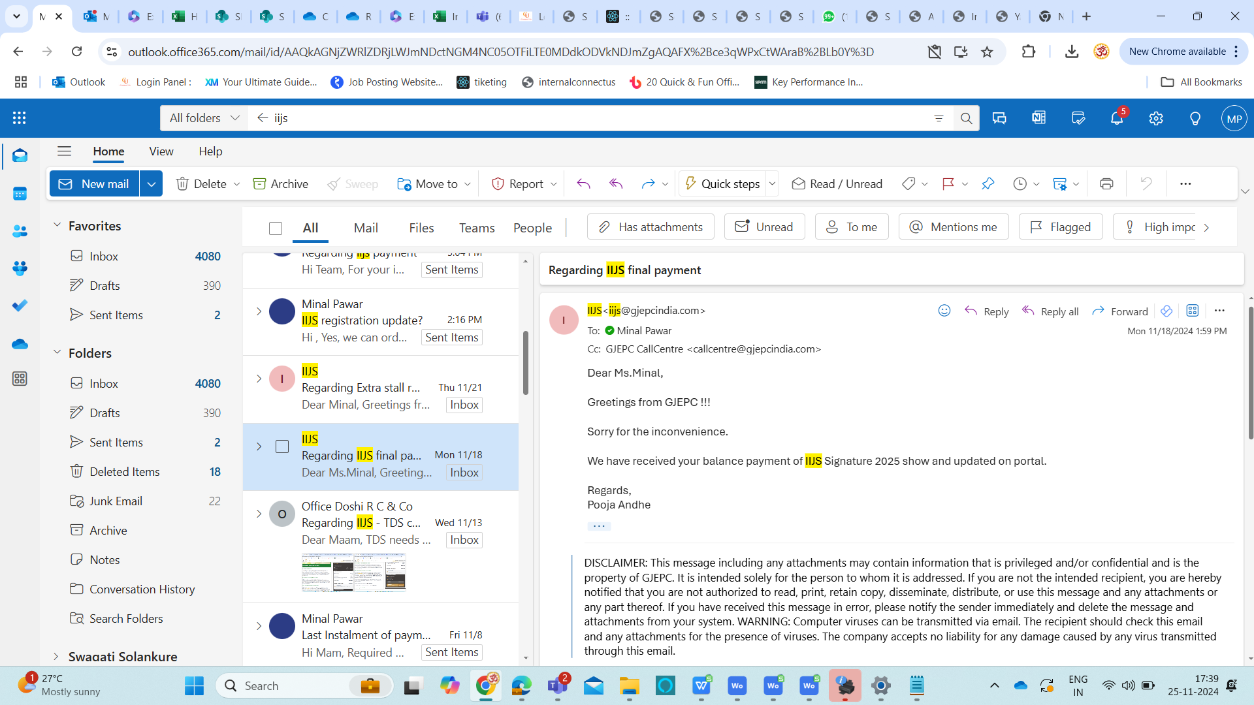This screenshot has height=705, width=1254.
Task: Open the Outlook app launcher grid
Action: tap(19, 118)
